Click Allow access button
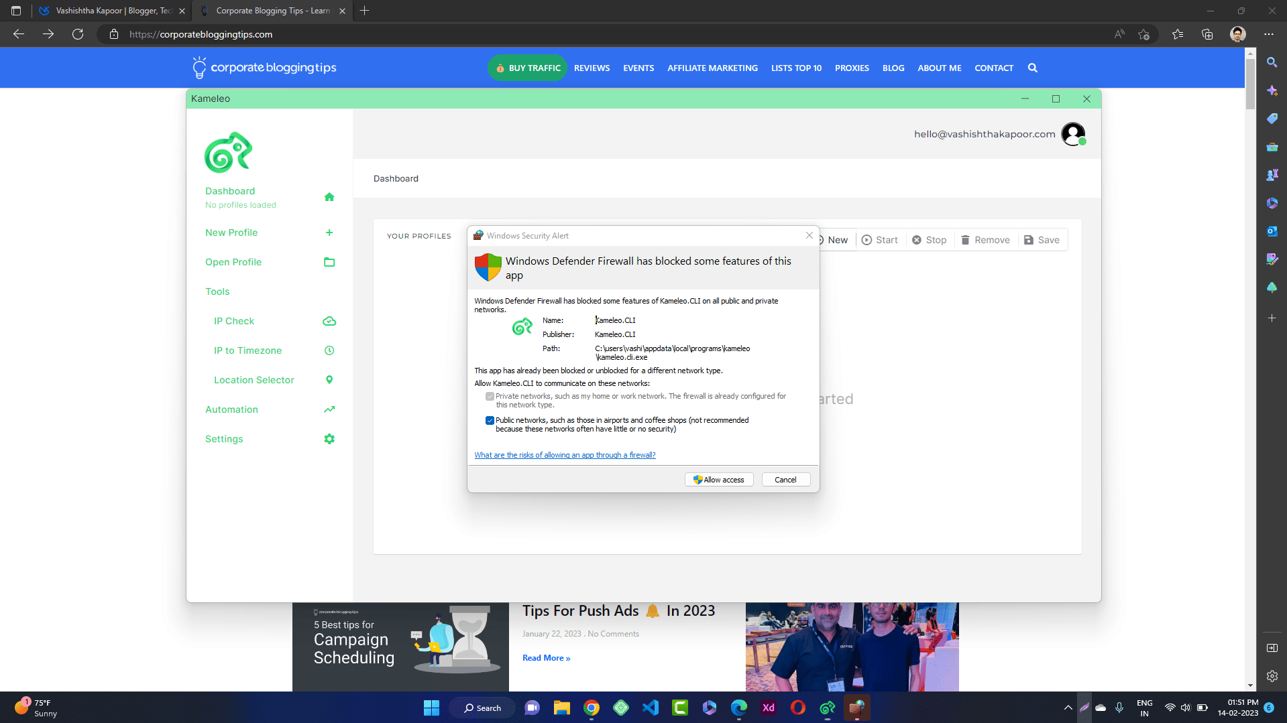The image size is (1287, 723). tap(718, 480)
